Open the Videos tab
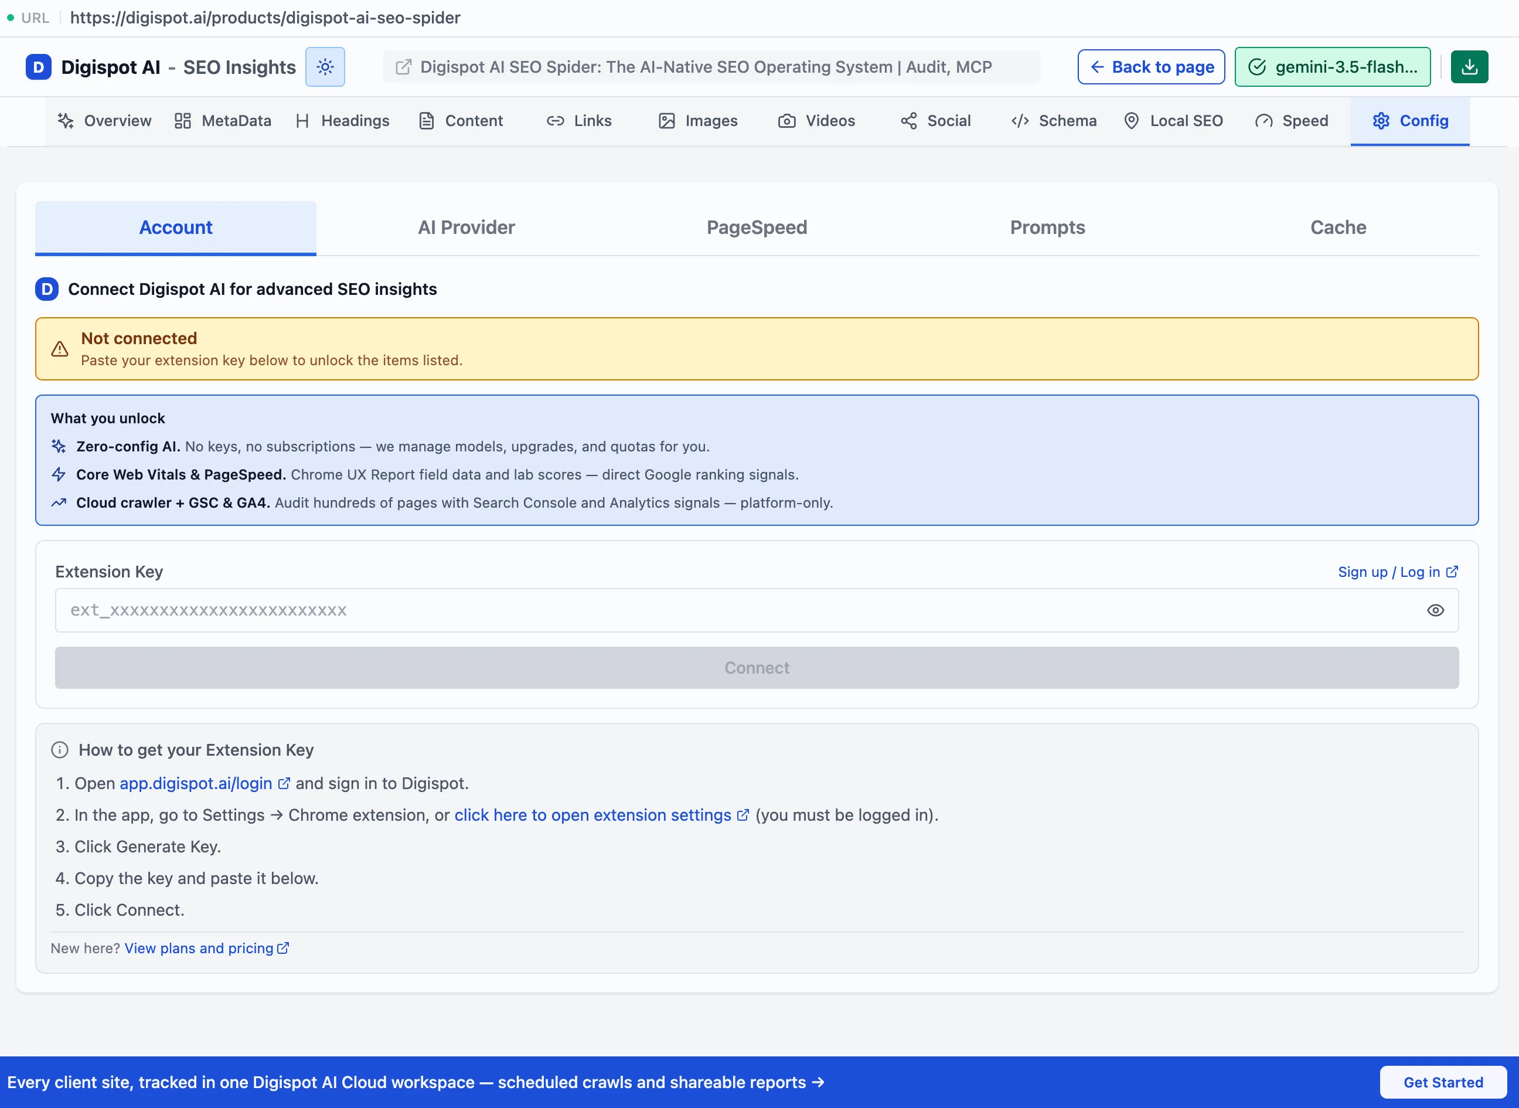The width and height of the screenshot is (1519, 1108). [816, 121]
